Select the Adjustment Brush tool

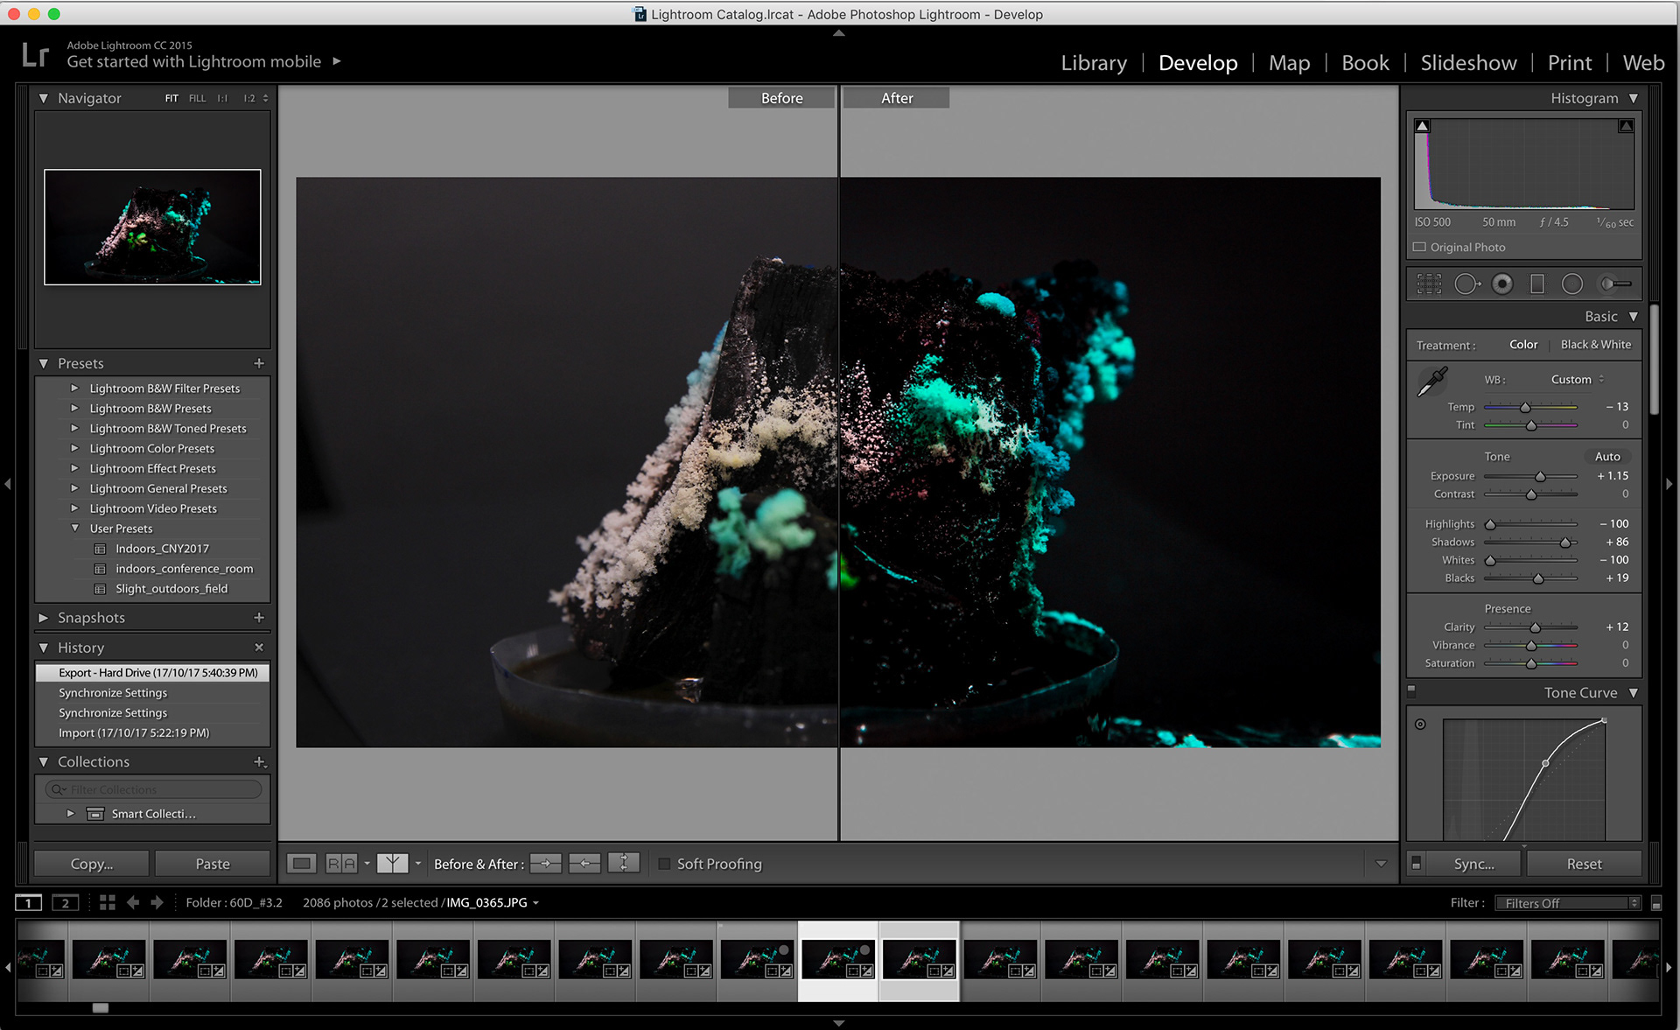pos(1615,284)
